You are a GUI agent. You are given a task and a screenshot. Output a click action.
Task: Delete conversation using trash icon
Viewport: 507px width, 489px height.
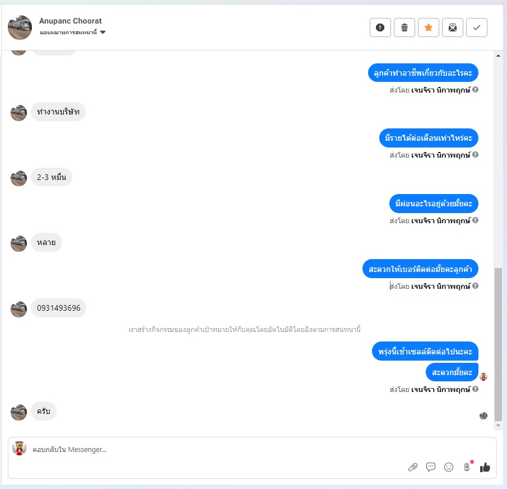tap(404, 27)
